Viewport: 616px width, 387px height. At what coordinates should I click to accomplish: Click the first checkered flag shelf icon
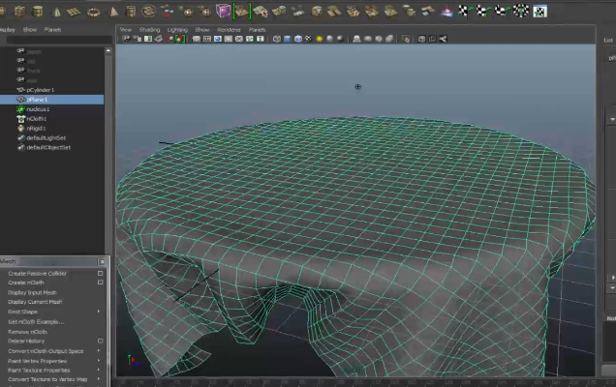coord(463,12)
